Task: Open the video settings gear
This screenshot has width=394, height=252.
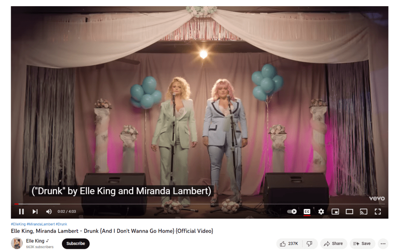Action: coord(321,212)
